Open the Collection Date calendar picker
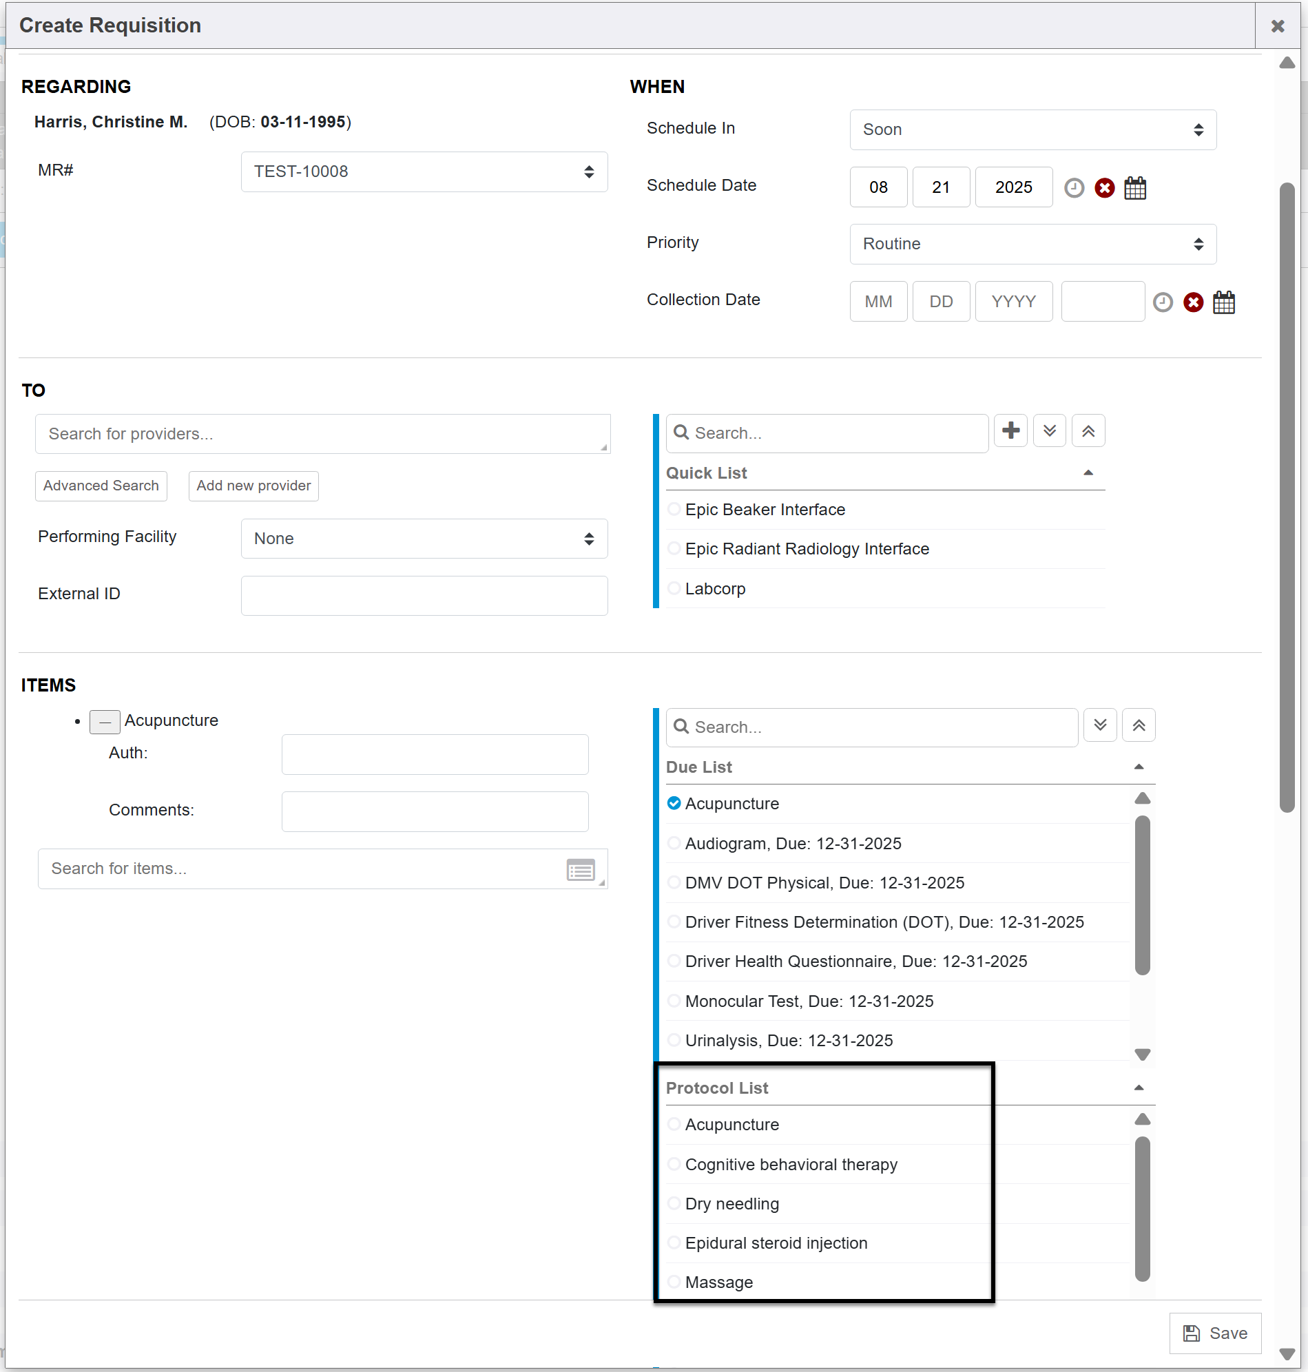This screenshot has width=1308, height=1372. coord(1223,302)
